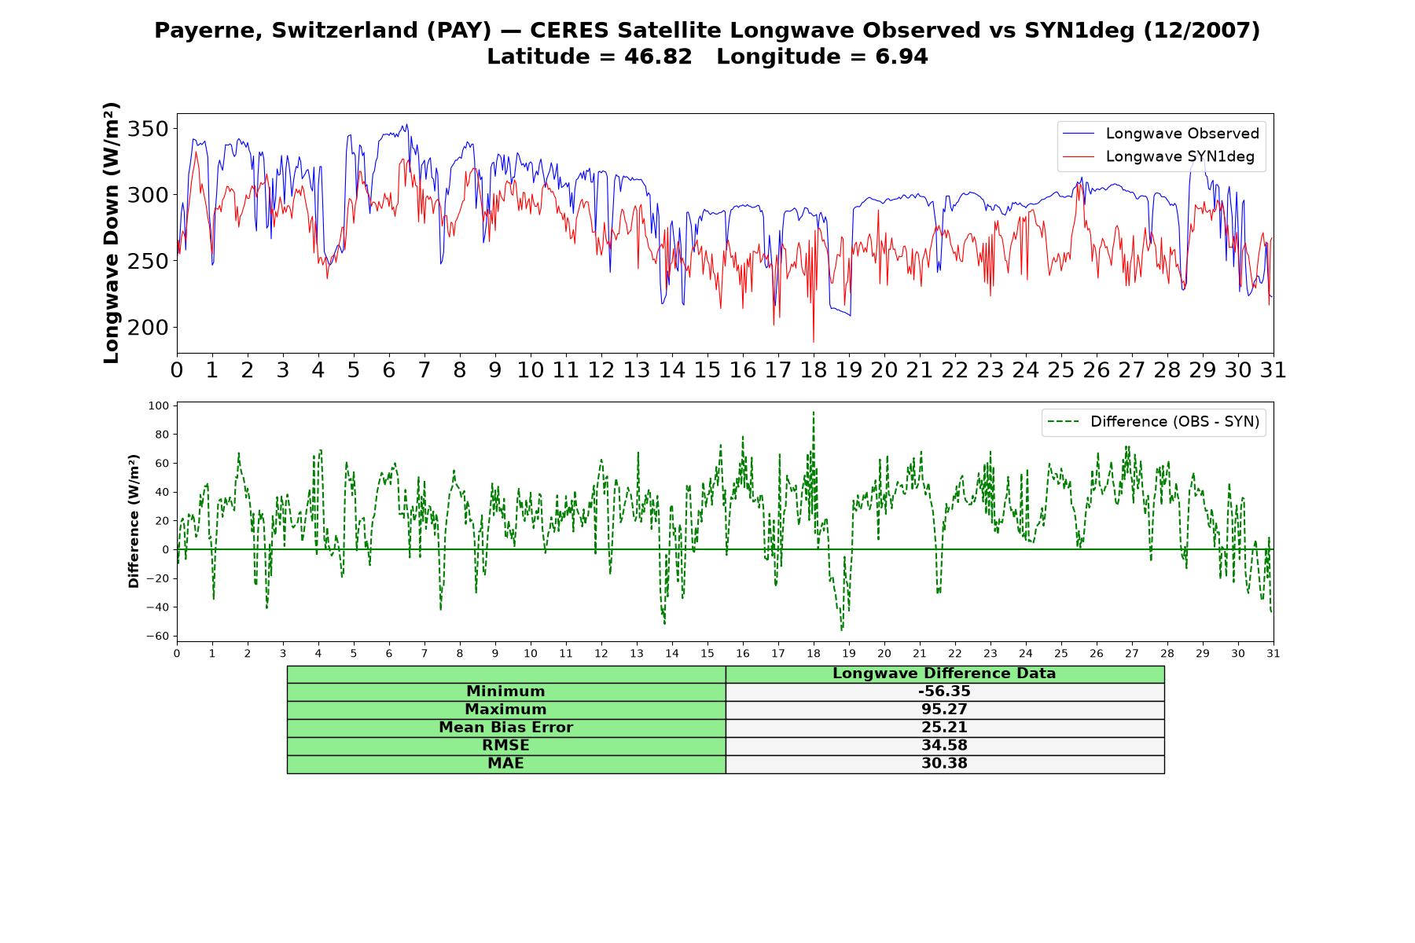Screen dimensions: 1415x943
Task: Select the Difference (OBS - SYN) legend label
Action: (1174, 422)
